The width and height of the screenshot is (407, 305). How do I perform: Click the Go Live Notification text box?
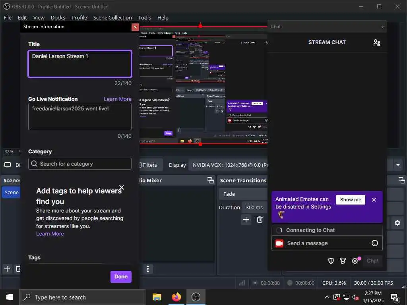[80, 116]
